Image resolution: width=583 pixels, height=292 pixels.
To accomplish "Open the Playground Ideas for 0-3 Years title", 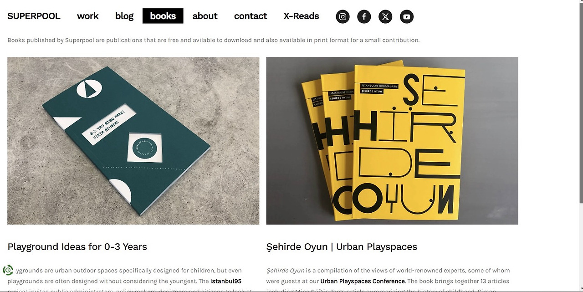I will pos(77,247).
